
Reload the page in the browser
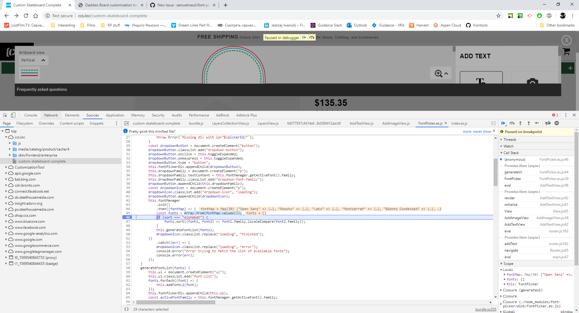coord(26,16)
